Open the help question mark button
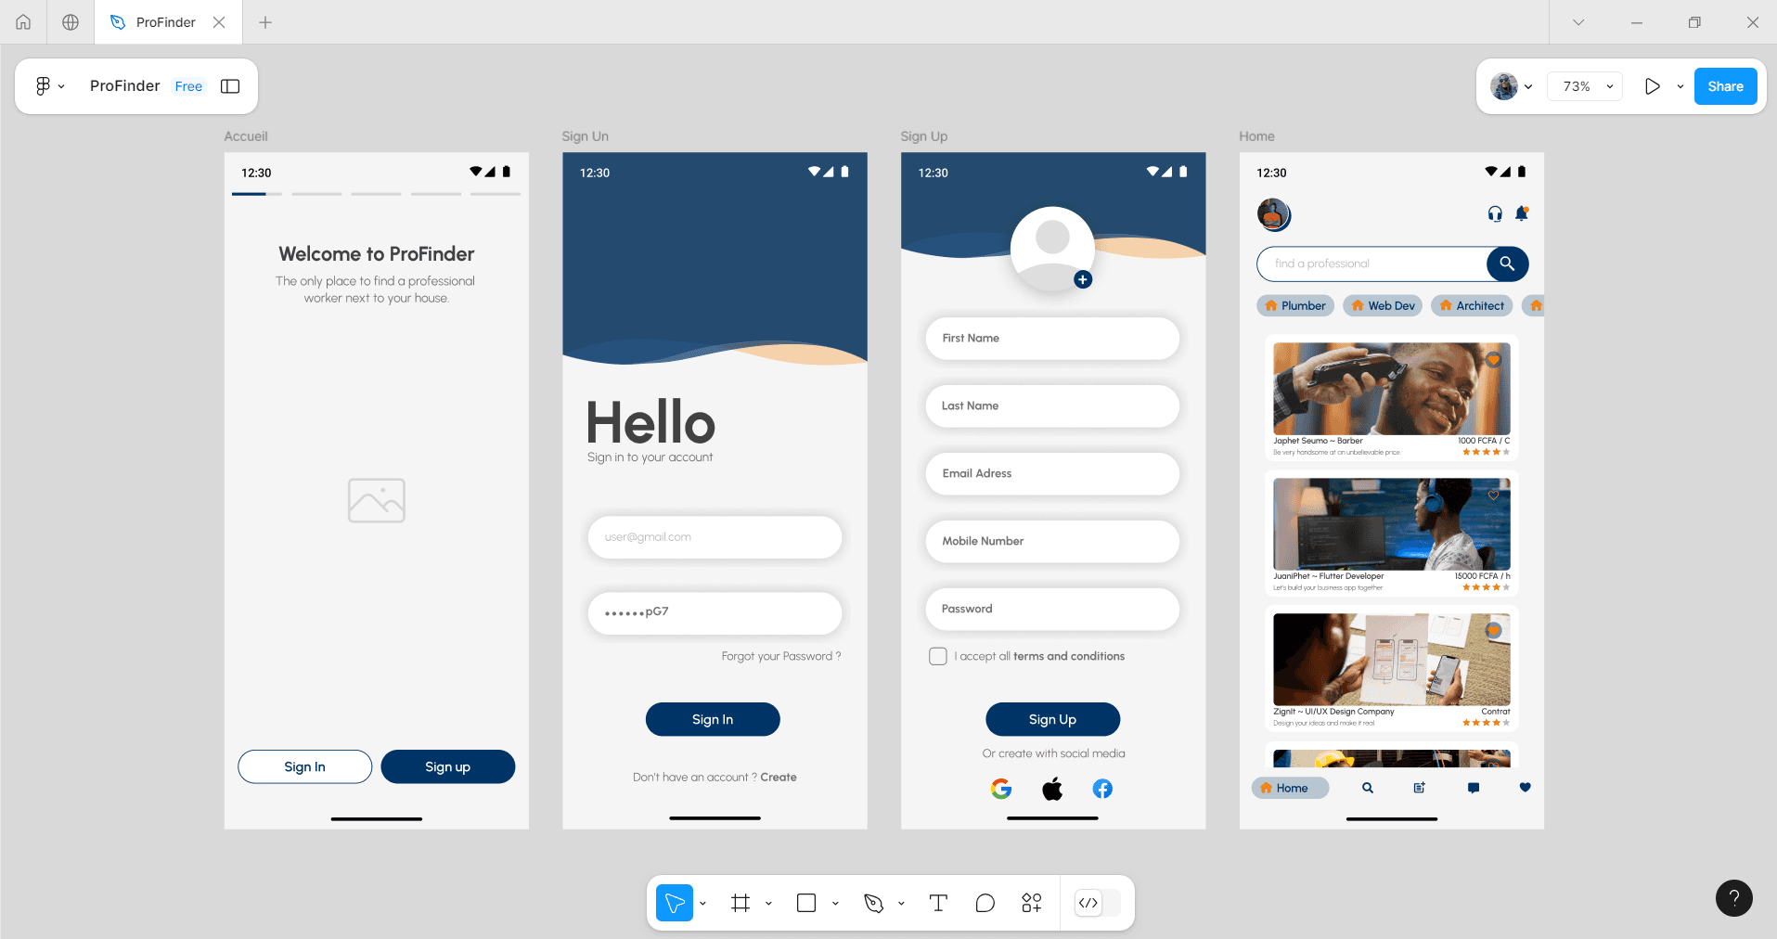Screen dimensions: 1777x939 click(x=1733, y=897)
